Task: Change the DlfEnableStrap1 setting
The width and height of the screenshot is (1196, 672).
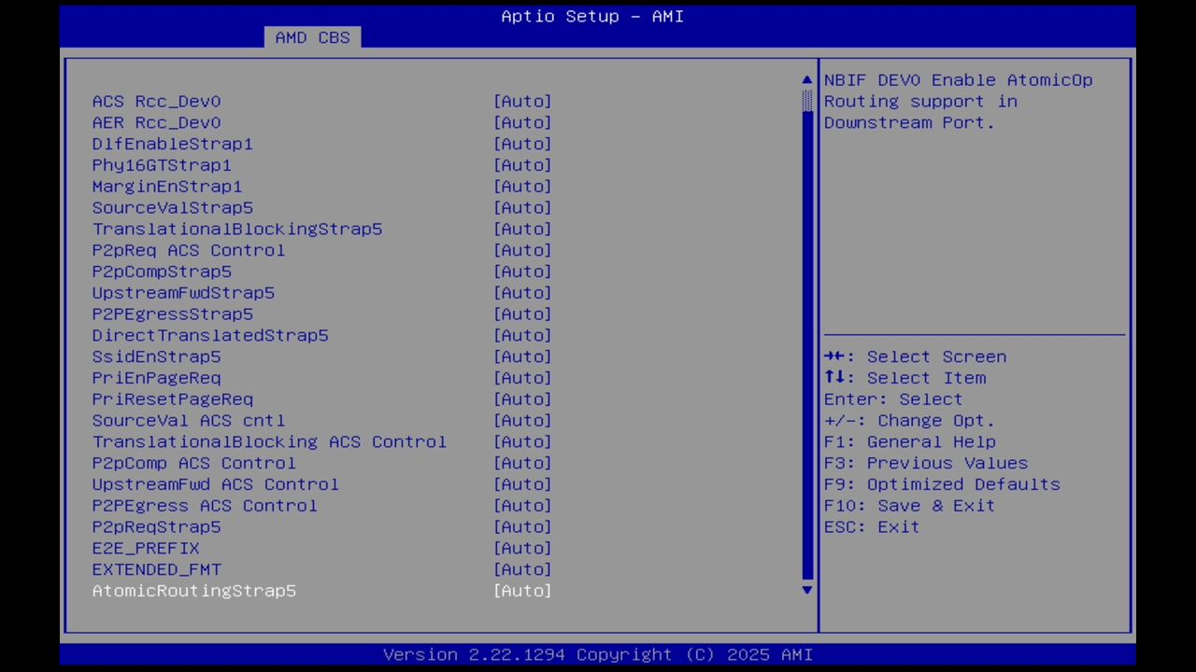Action: [522, 144]
